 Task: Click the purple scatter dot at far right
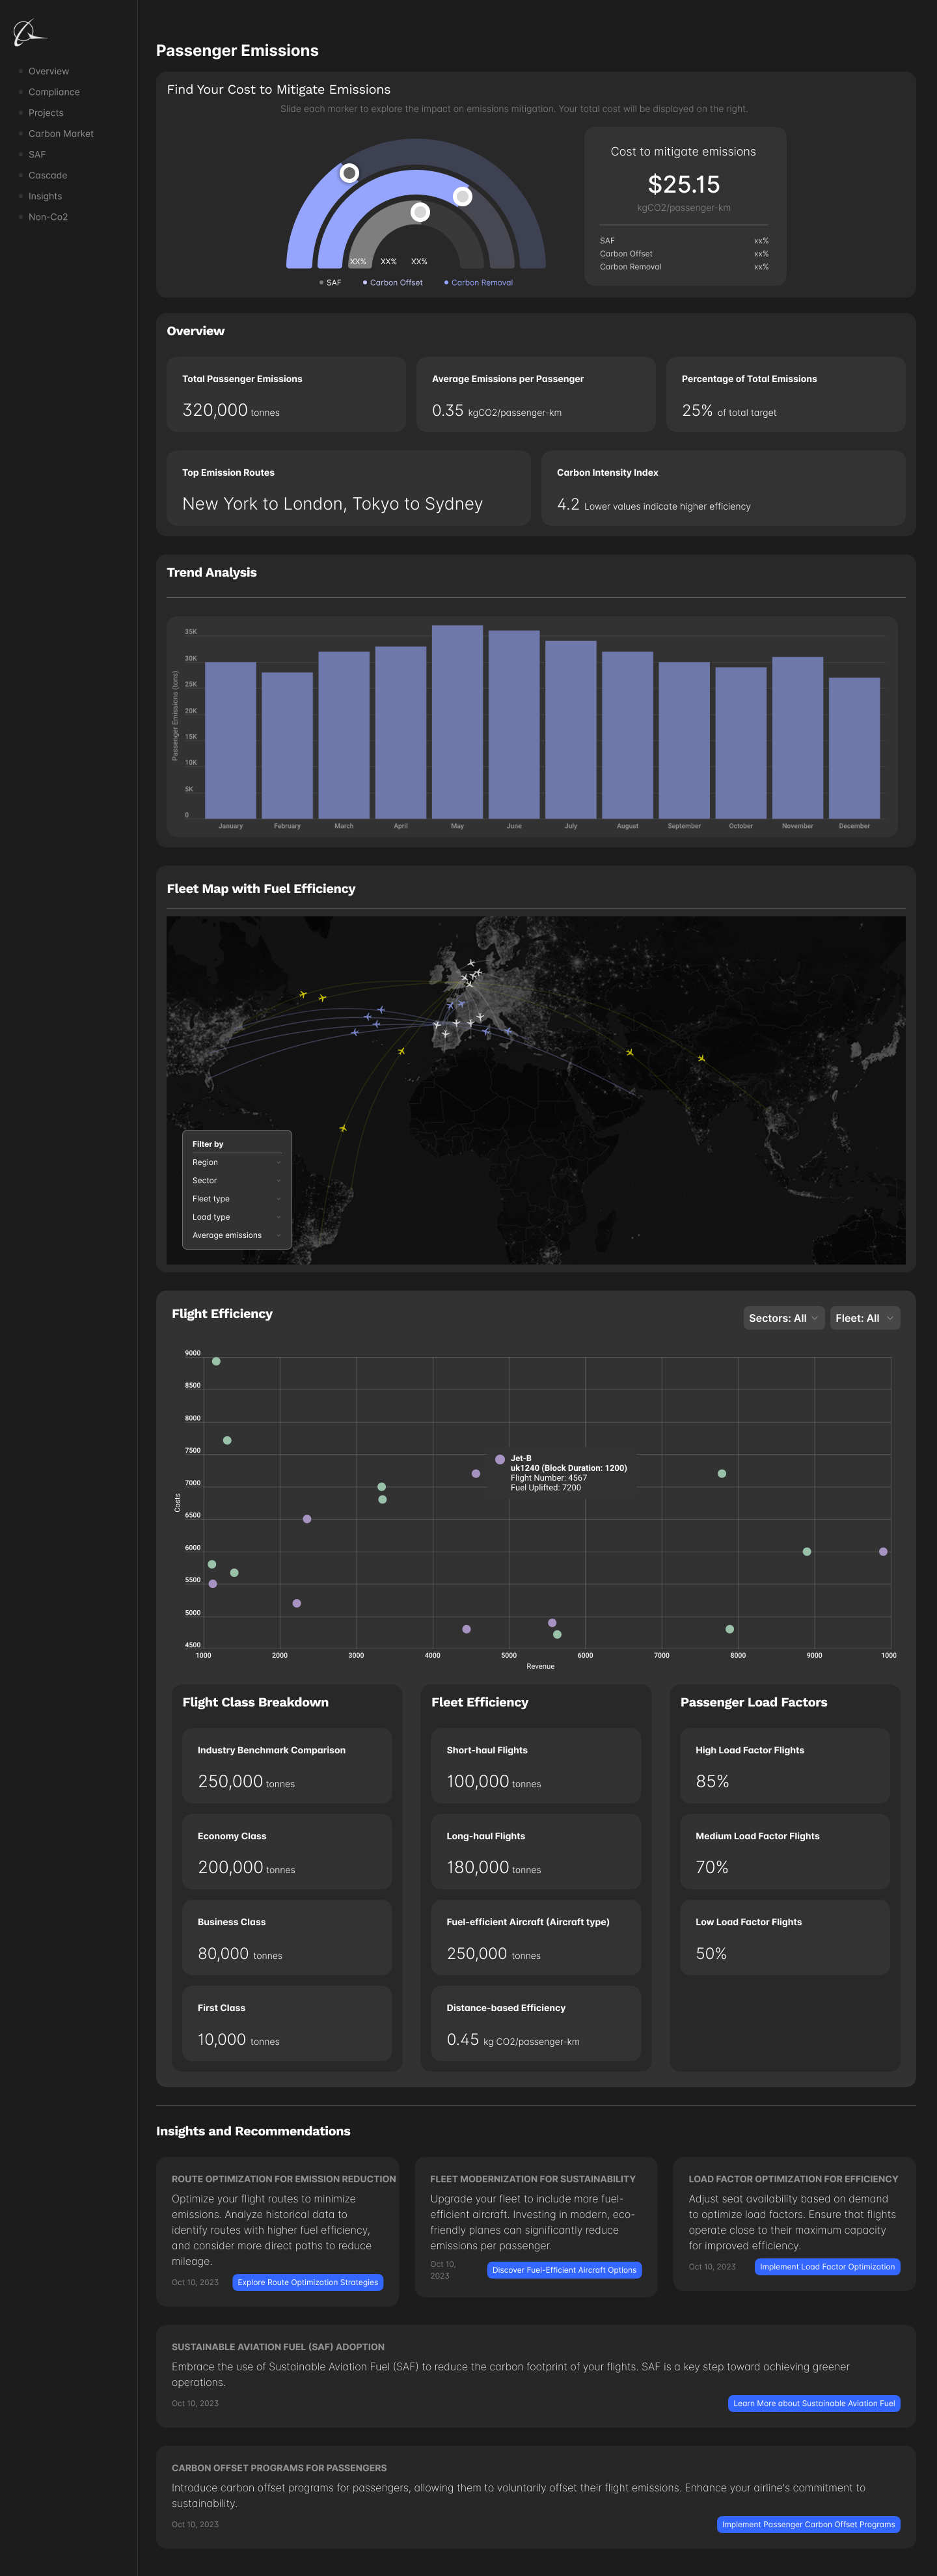[883, 1552]
